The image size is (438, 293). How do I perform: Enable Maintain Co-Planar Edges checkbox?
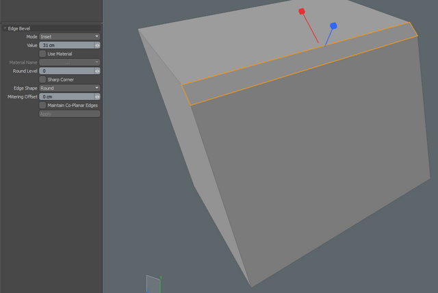tap(42, 105)
